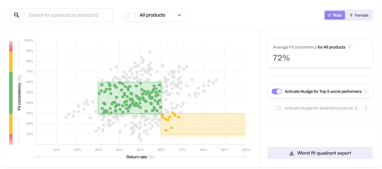Click the top red segment of color bar
The height and width of the screenshot is (169, 382).
click(x=11, y=46)
